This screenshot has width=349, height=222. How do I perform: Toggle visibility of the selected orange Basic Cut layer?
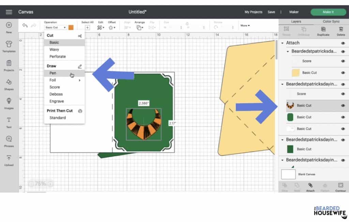343,105
